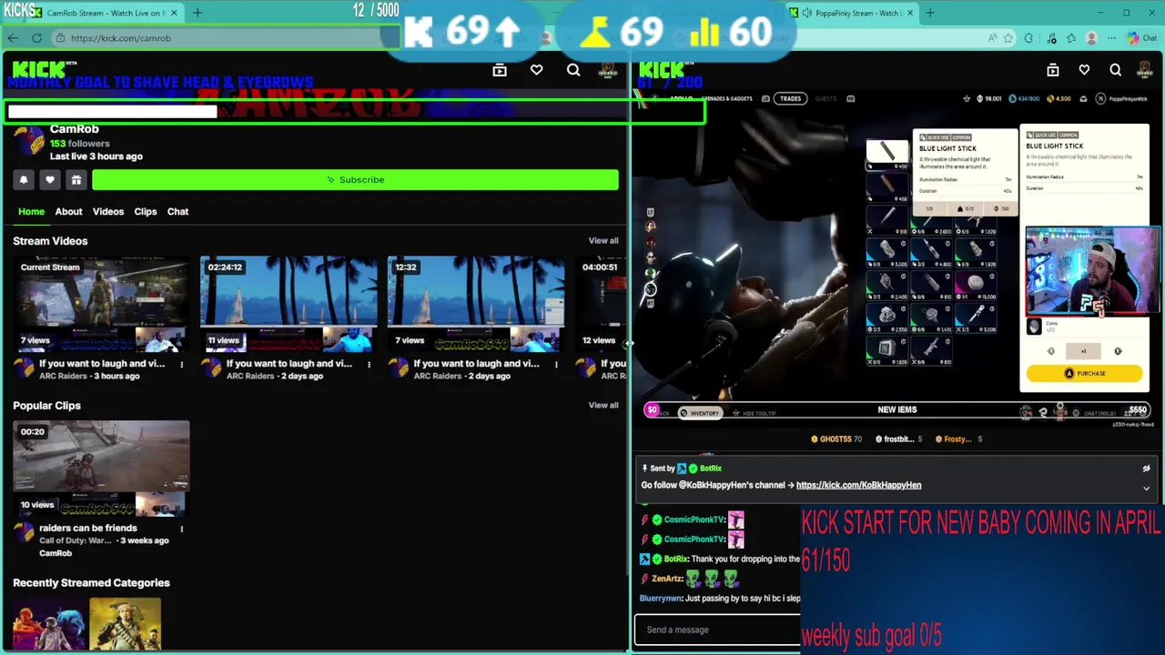Open a new tab beside the PoppaPinky tab
The image size is (1165, 655).
point(930,13)
